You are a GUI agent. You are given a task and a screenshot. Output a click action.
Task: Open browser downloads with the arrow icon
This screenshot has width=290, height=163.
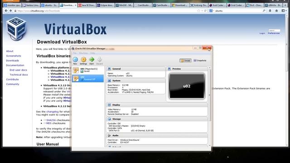270,11
